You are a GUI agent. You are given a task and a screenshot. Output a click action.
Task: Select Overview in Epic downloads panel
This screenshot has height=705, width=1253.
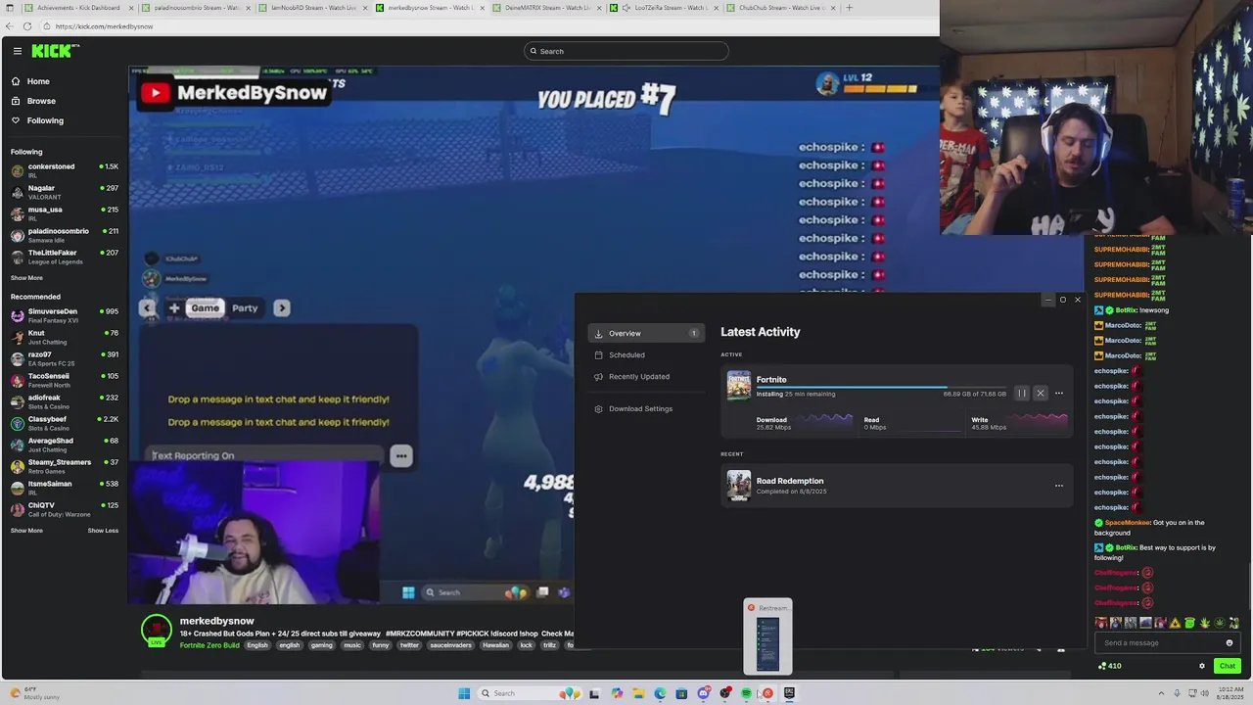645,333
